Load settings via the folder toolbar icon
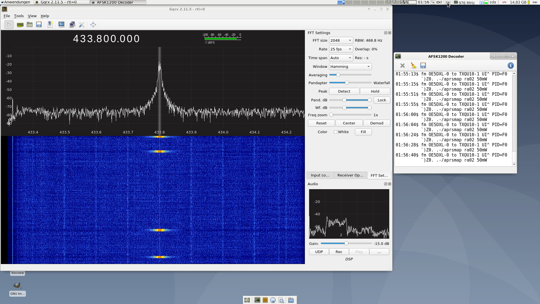540x304 pixels. point(30,25)
